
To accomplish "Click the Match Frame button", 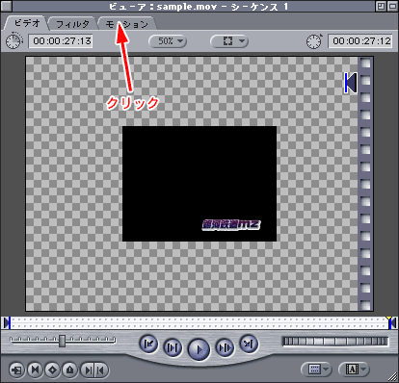I will [x=16, y=370].
